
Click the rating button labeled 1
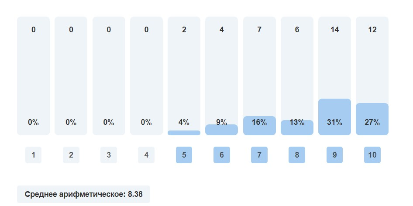point(33,155)
